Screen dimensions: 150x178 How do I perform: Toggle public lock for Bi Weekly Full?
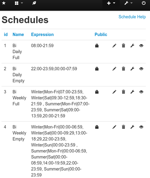(x=97, y=92)
